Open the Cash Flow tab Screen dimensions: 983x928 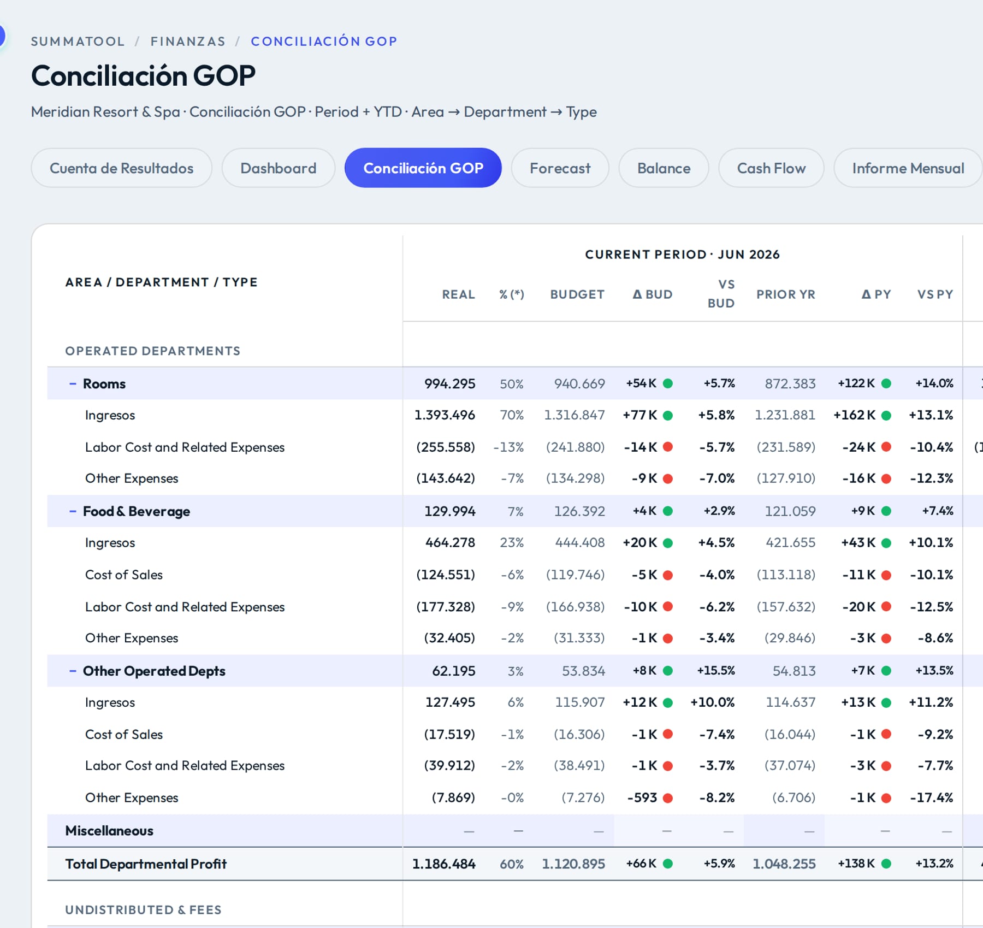[772, 168]
